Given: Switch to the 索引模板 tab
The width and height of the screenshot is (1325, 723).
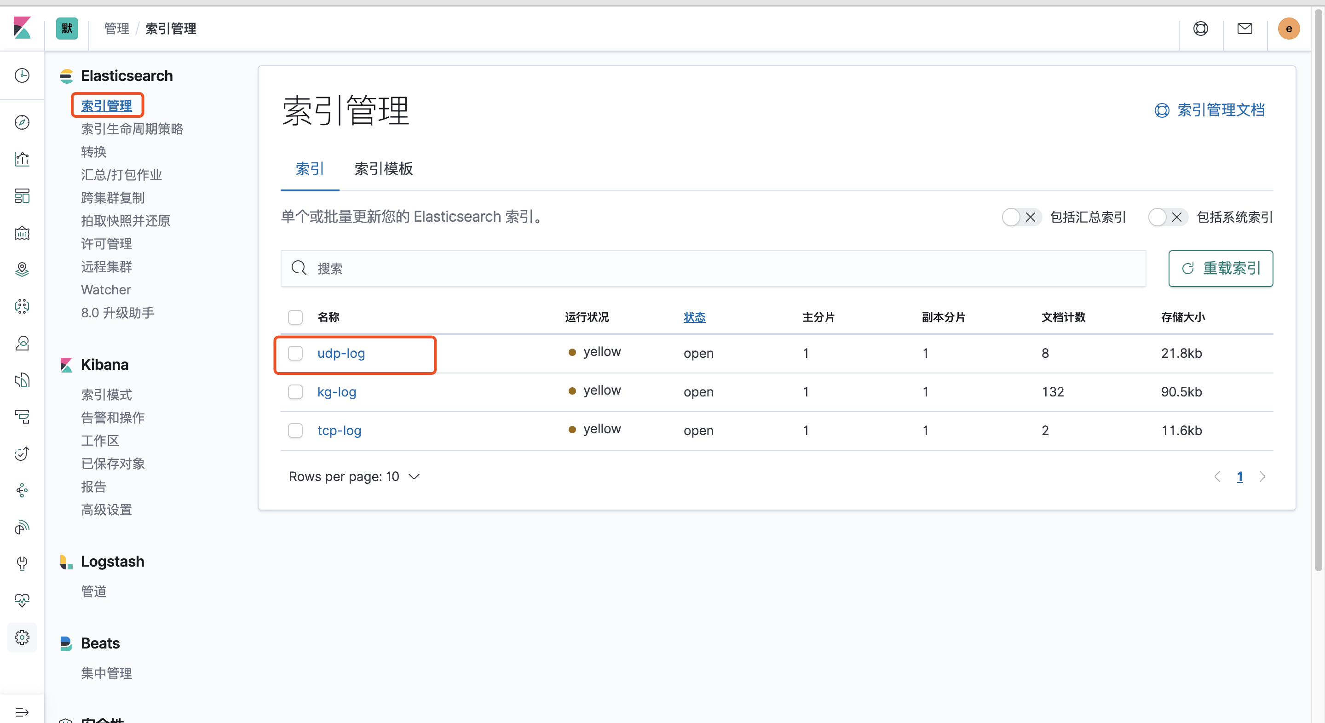Looking at the screenshot, I should 383,169.
